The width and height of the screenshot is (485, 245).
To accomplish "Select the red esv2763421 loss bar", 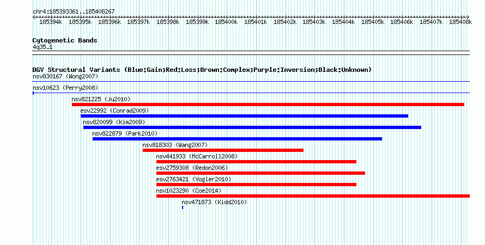I will [257, 185].
